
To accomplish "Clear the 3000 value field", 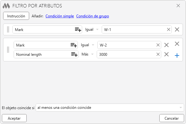I will click(158, 54).
